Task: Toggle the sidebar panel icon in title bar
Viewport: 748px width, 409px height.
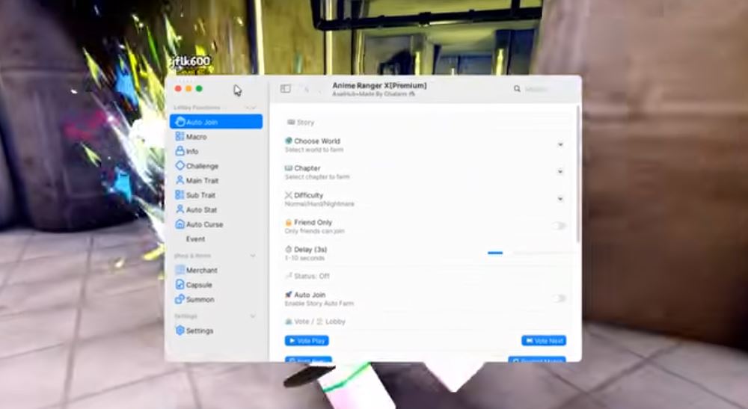Action: tap(285, 89)
